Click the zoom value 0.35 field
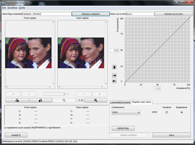Viewport: 195px width, 145px height. pos(80,100)
